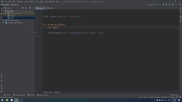The width and height of the screenshot is (182, 102).
Task: Open the Code menu
Action: [26, 1]
